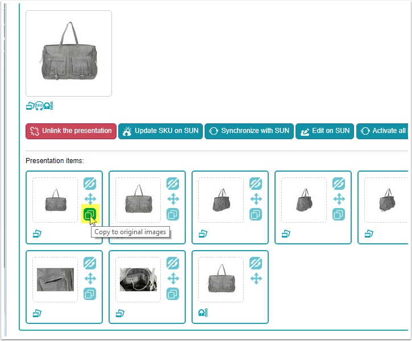
Task: Select move handle on last presentation item
Action: click(256, 278)
